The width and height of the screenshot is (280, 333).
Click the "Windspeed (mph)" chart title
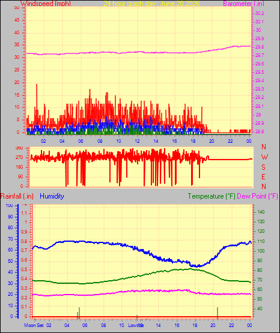tap(46, 4)
